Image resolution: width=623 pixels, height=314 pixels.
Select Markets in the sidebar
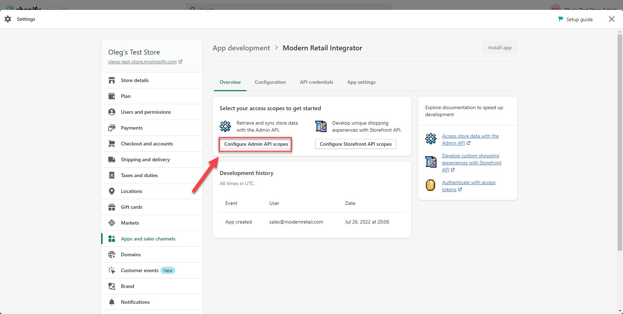point(152,223)
